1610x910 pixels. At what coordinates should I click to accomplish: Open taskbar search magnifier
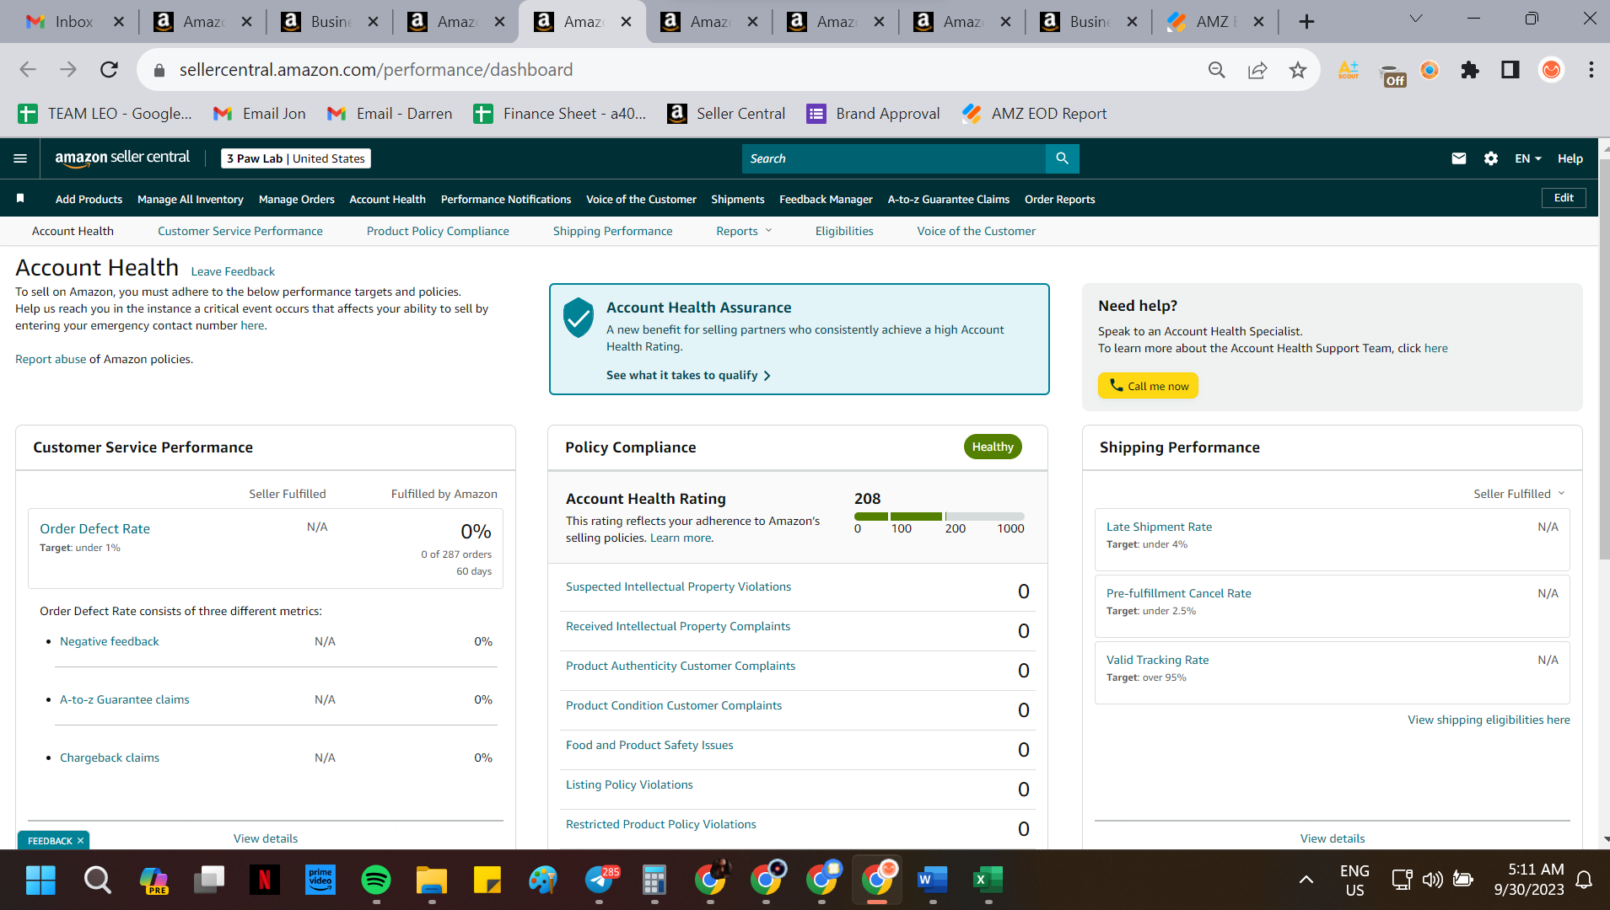click(97, 881)
